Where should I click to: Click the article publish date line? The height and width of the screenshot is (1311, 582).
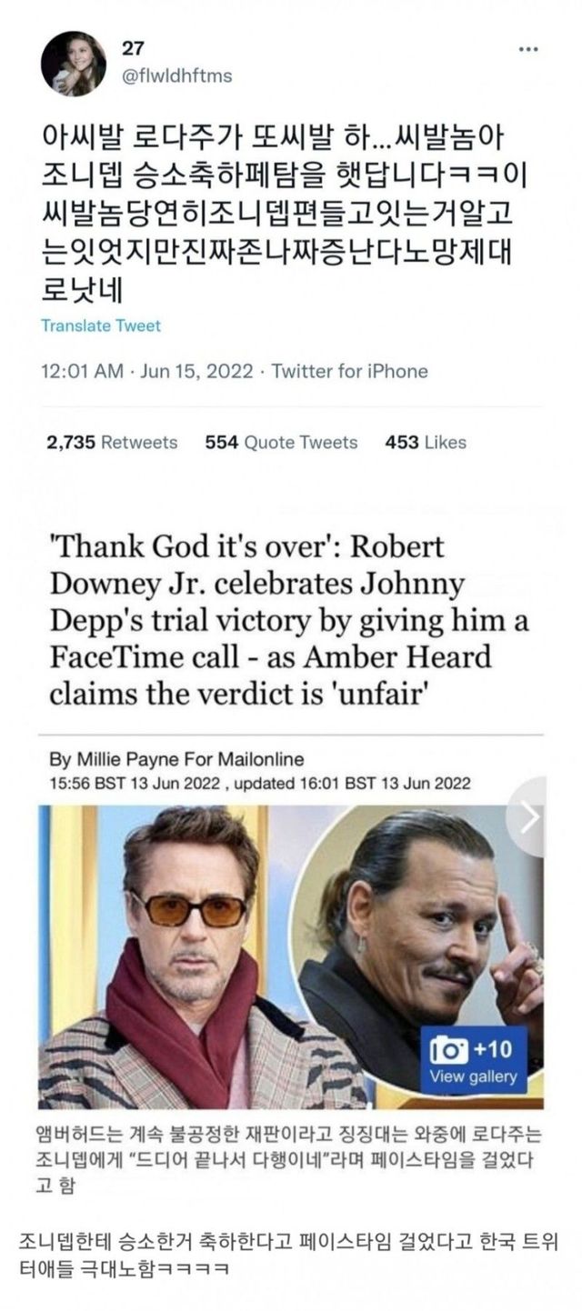259,783
